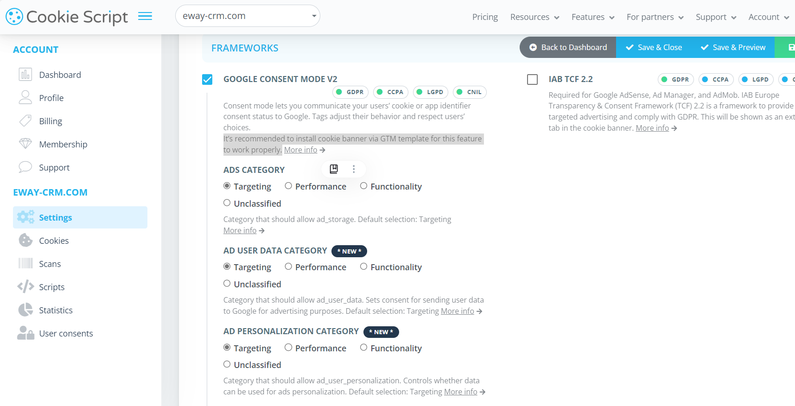Click the Membership diamond icon
This screenshot has height=406, width=795.
[25, 144]
